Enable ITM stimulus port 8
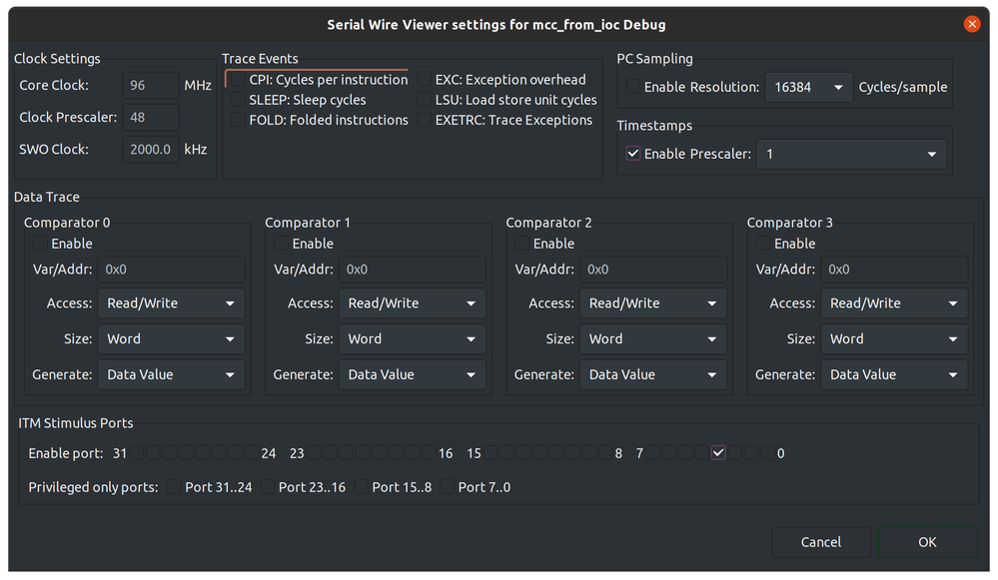Viewport: 998px width, 580px height. pyautogui.click(x=606, y=453)
